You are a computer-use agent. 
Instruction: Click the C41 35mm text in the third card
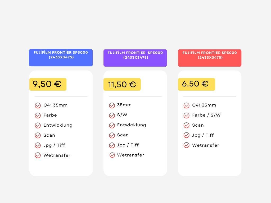204,105
